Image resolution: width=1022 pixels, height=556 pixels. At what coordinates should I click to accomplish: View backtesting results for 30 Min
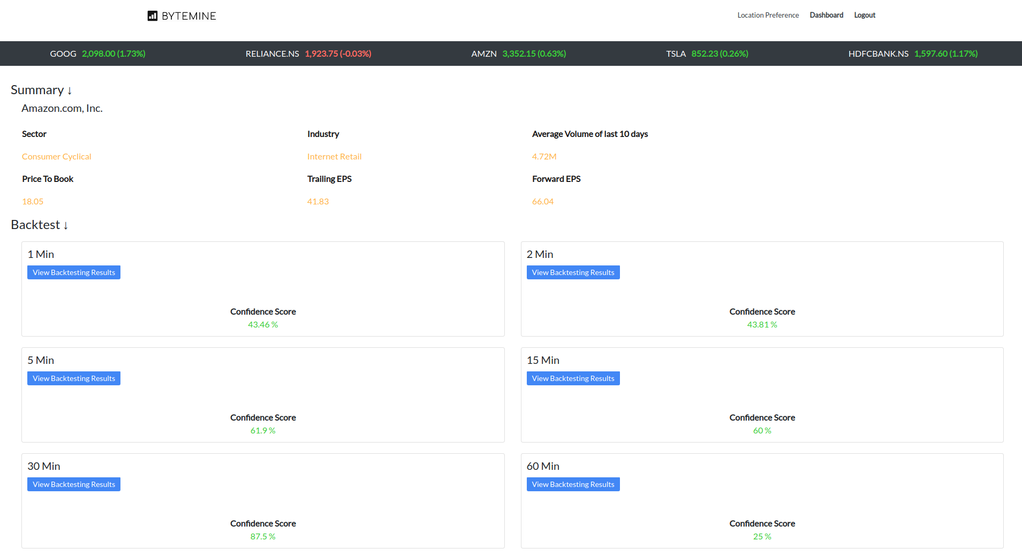pos(74,484)
